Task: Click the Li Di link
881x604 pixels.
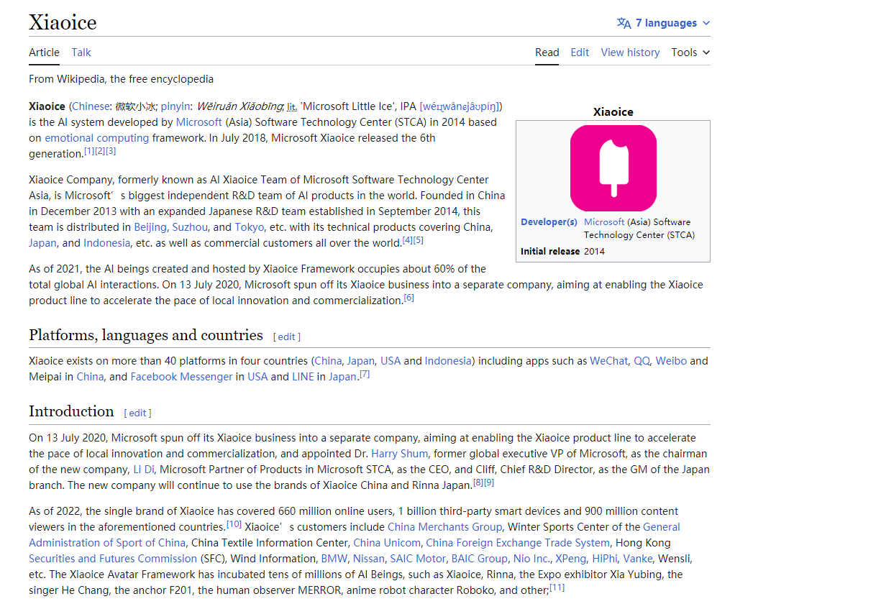Action: (143, 470)
